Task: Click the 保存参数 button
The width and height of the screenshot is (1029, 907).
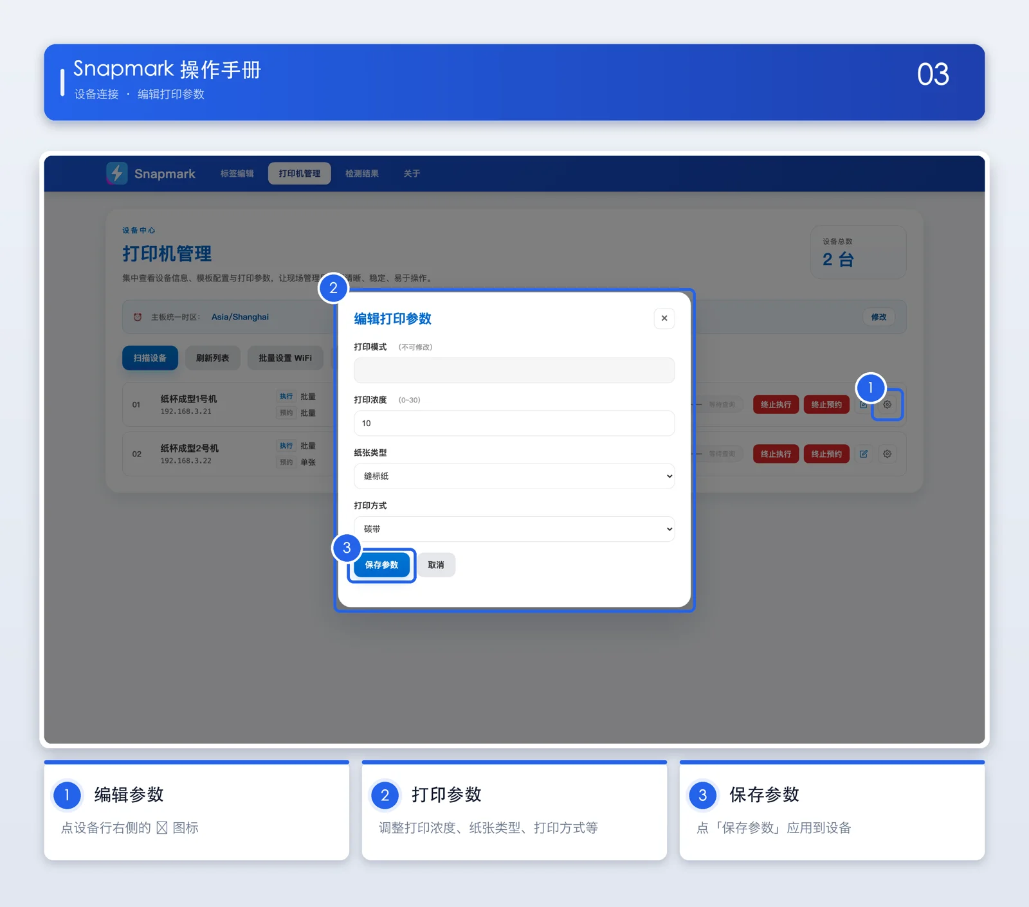Action: 382,565
